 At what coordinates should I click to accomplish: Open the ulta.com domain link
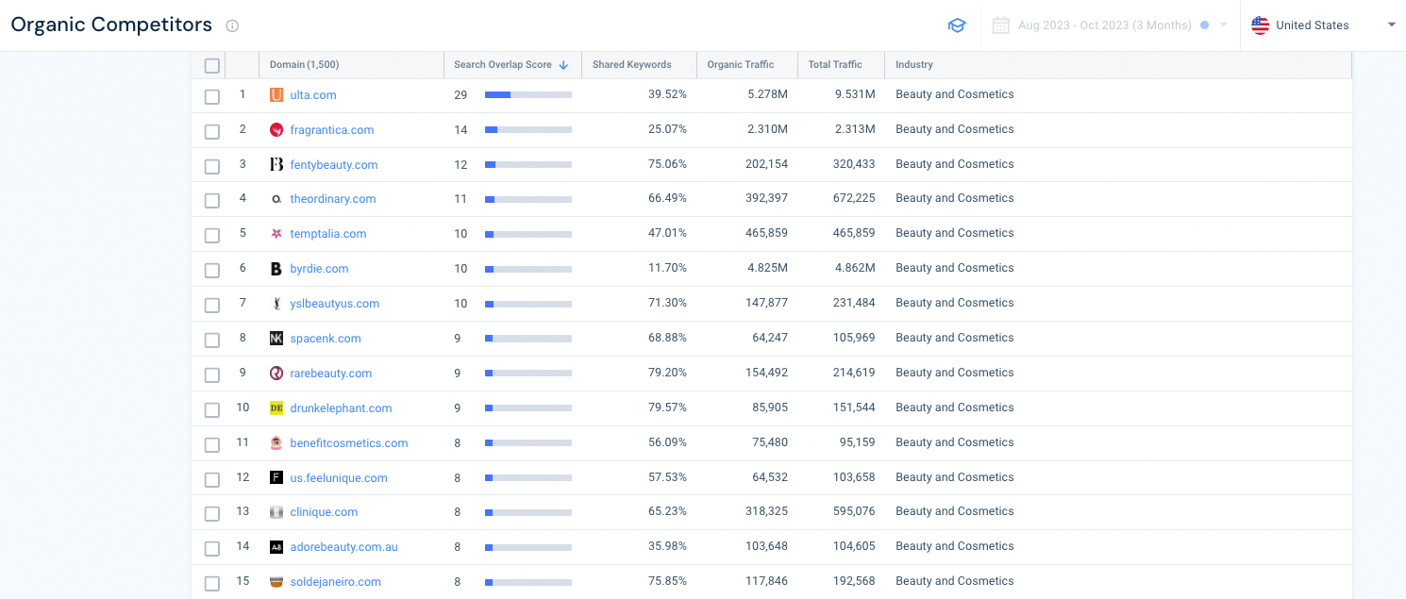[313, 95]
